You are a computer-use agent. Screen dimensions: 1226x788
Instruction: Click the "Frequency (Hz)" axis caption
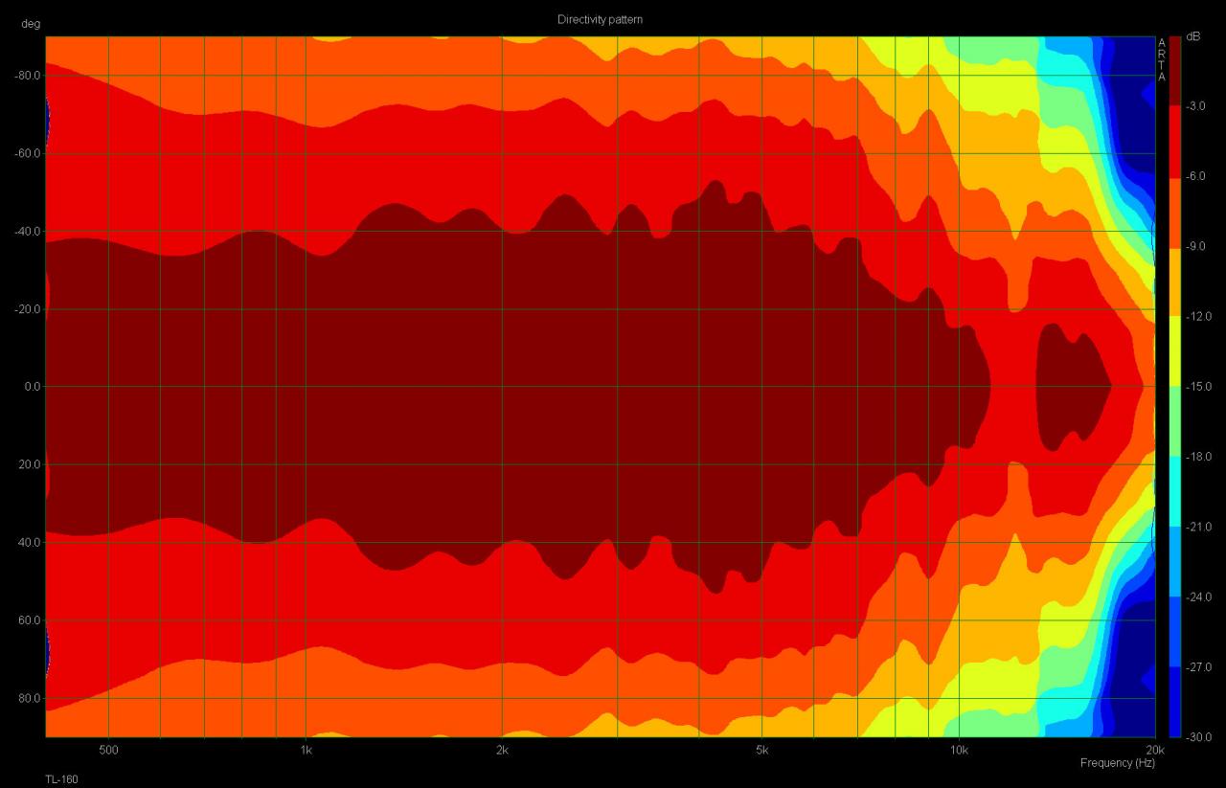point(1118,763)
